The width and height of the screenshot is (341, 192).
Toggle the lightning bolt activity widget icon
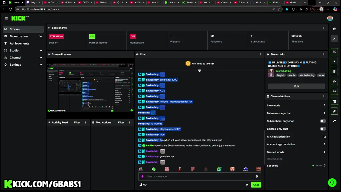pyautogui.click(x=334, y=62)
